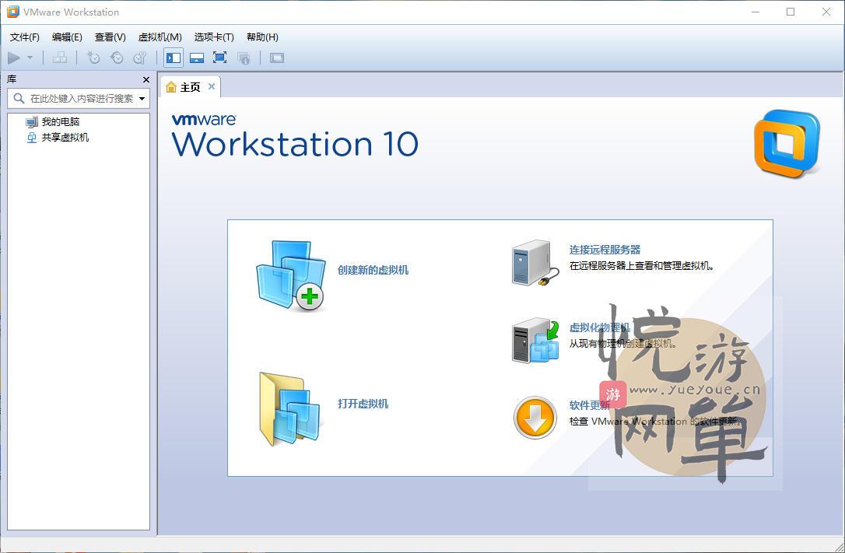Enter full screen mode
This screenshot has width=845, height=553.
219,58
